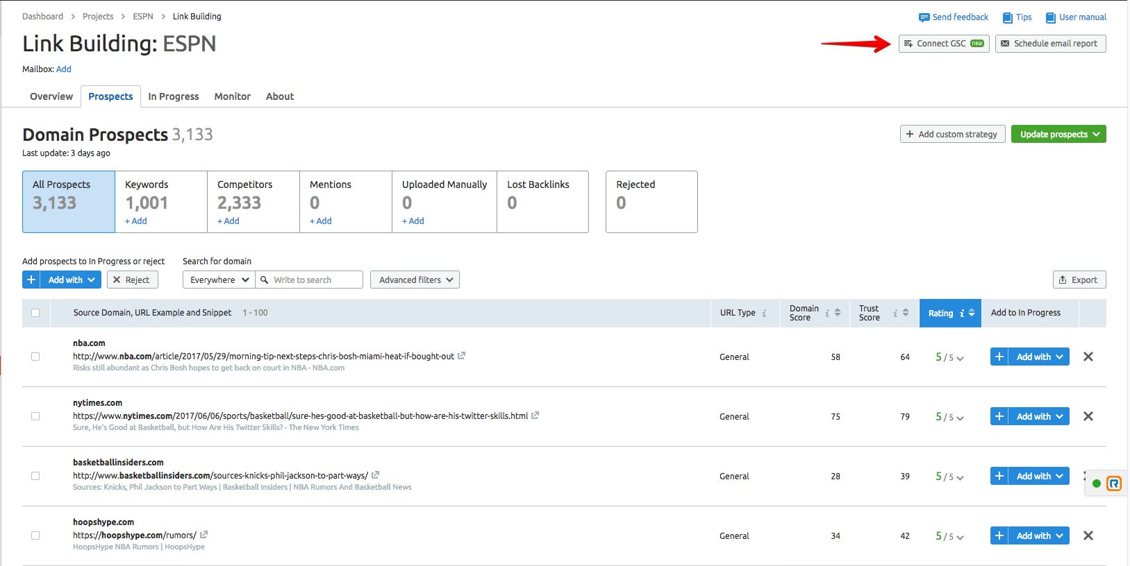Click + Add under Uploaded Manually

413,221
